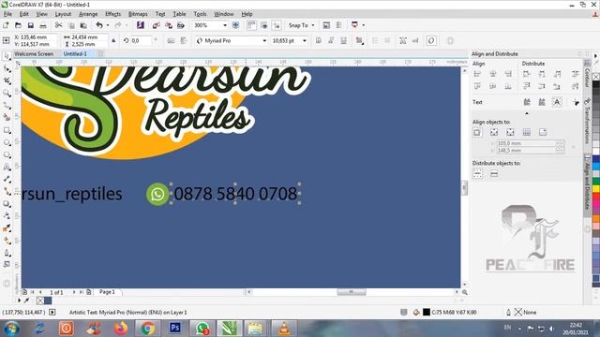
Task: Toggle align to Specified point
Action: pos(543,133)
